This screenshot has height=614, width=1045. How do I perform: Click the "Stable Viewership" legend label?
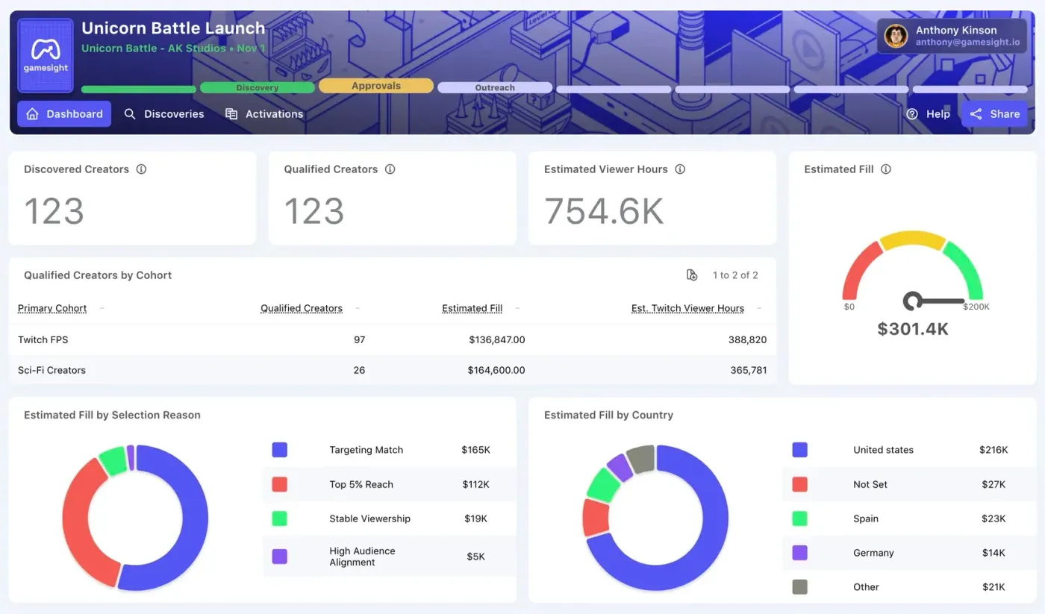(x=369, y=519)
